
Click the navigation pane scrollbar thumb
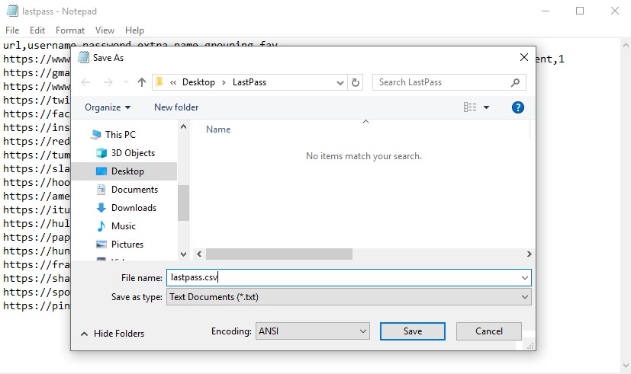click(184, 203)
